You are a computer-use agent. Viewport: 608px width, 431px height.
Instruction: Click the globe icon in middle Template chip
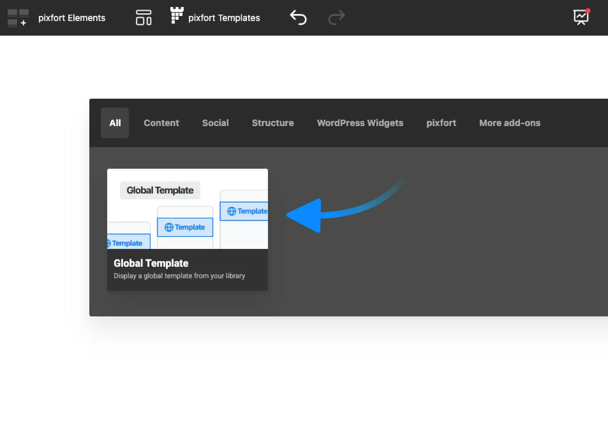(x=169, y=227)
